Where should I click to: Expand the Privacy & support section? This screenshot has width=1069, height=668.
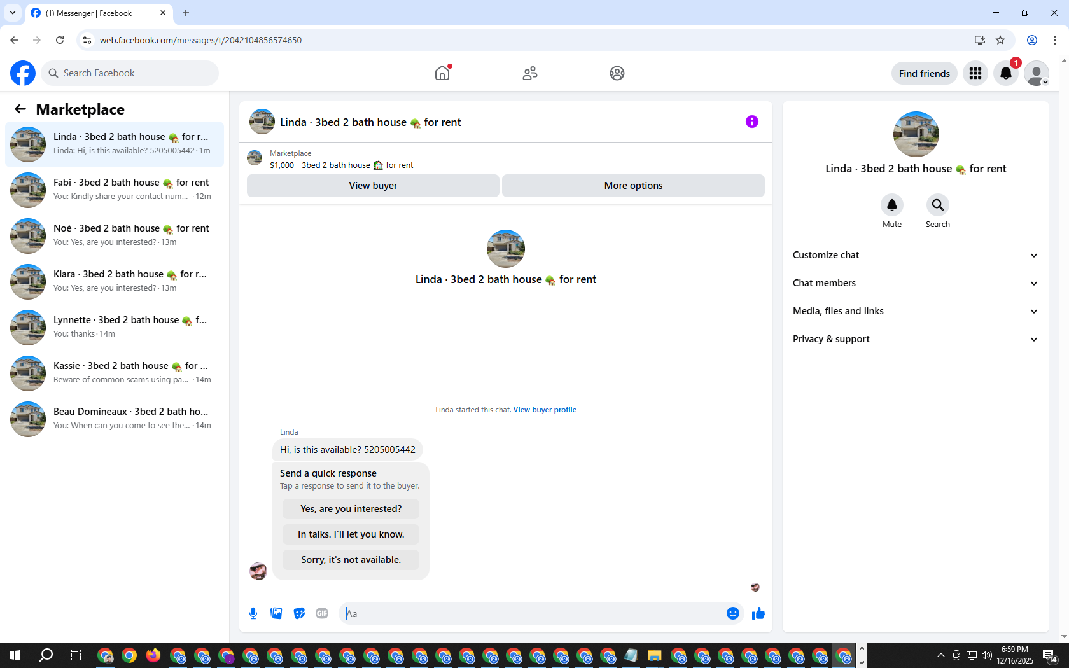point(916,339)
